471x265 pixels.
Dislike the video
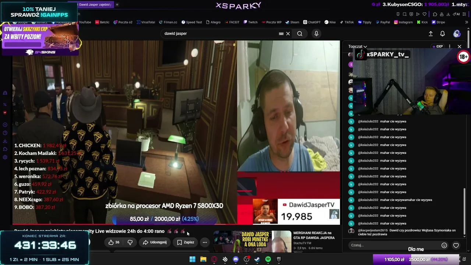pos(130,242)
